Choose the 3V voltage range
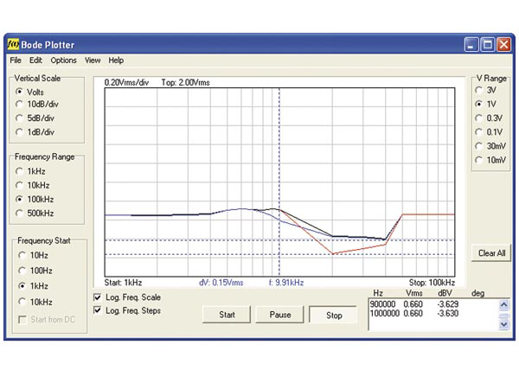 coord(485,90)
